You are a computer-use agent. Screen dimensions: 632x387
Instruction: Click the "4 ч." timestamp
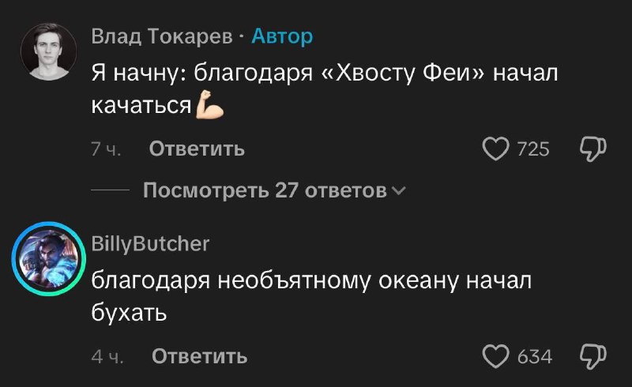[106, 357]
